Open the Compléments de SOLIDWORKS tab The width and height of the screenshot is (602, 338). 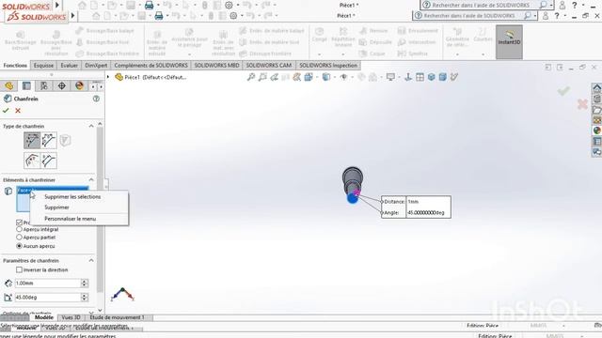click(x=150, y=66)
